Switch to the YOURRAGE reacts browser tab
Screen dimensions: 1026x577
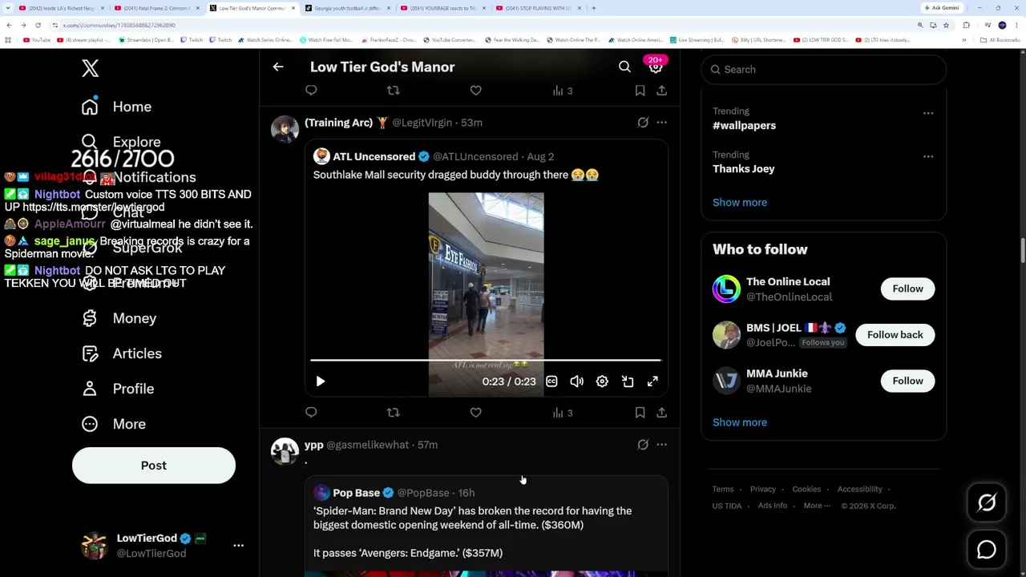tap(444, 8)
